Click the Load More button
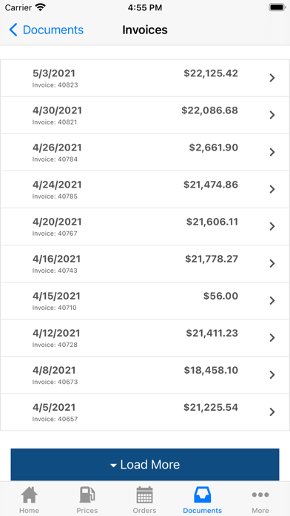This screenshot has height=516, width=290. [145, 464]
